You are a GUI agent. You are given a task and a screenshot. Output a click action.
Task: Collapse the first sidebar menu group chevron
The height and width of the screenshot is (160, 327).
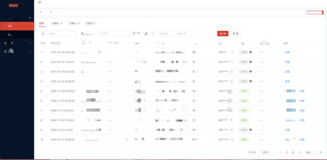click(30, 18)
